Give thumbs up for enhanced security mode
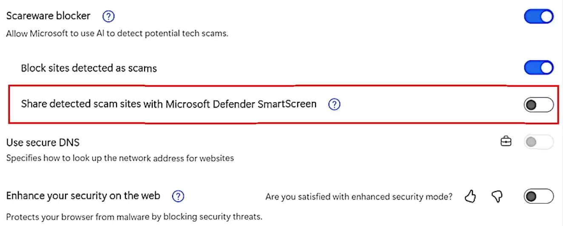The image size is (563, 226). [x=470, y=196]
